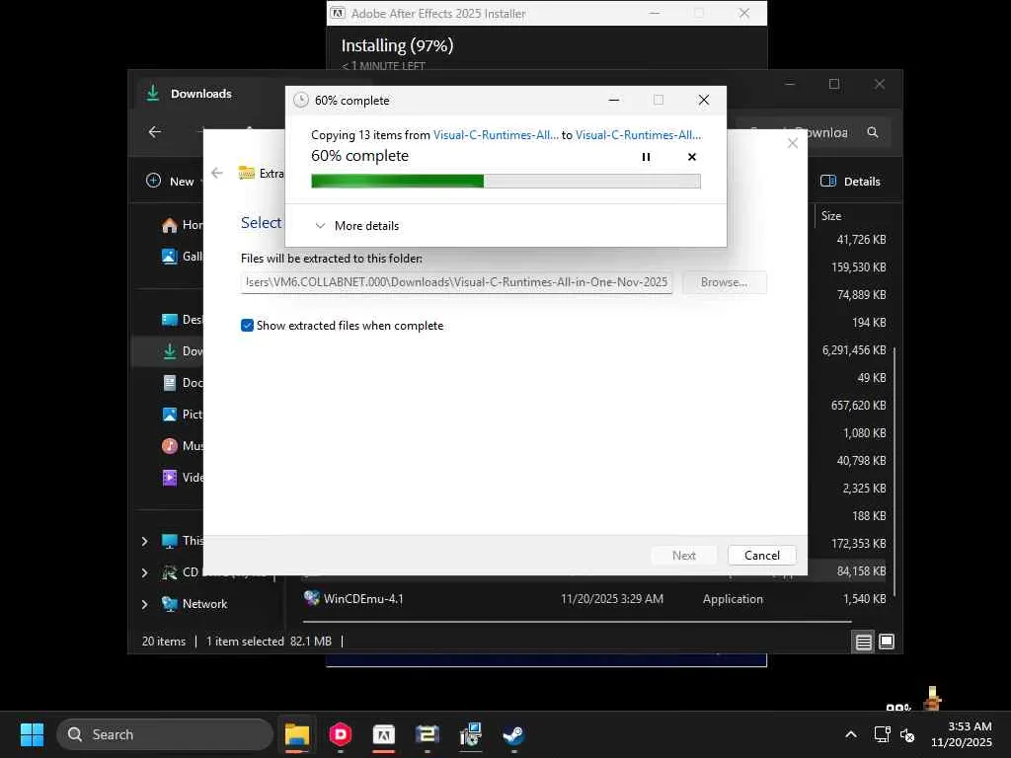Open the destination Visual-C-Runtimes-All link
The image size is (1011, 758).
point(639,134)
